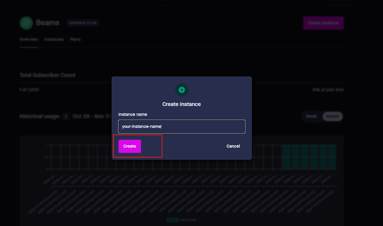Click the leftmost green bar in chart
The width and height of the screenshot is (383, 226).
pos(286,157)
